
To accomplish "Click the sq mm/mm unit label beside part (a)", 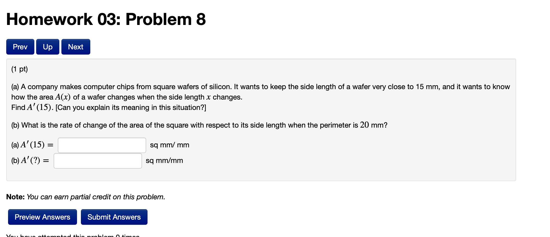I will 169,145.
